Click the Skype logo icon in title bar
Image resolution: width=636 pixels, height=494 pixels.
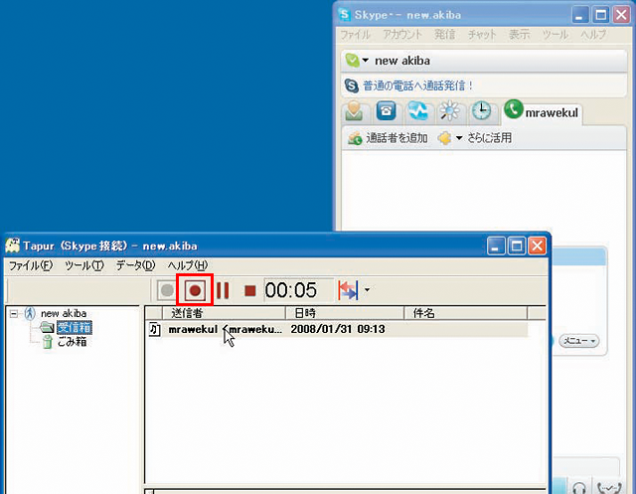(344, 15)
